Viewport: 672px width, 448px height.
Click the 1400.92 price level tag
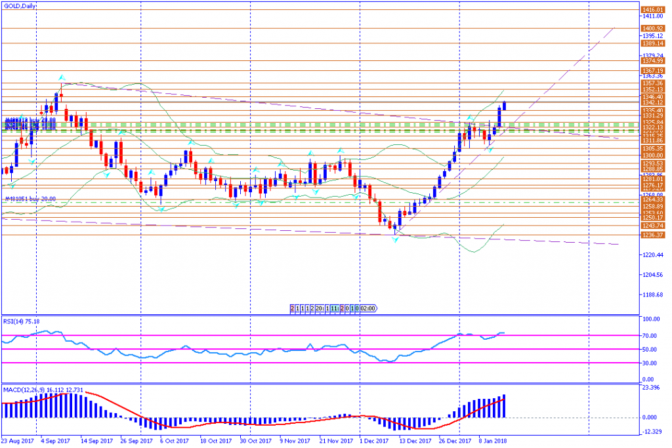[x=653, y=29]
